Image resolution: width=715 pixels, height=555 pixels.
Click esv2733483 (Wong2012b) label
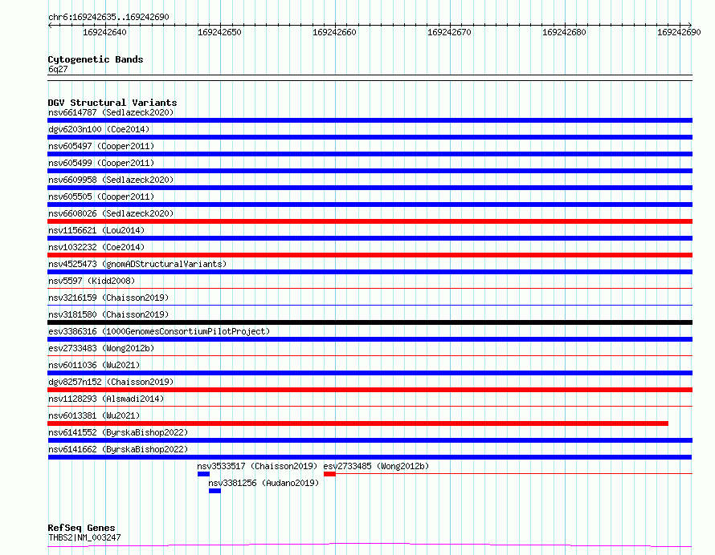(x=101, y=348)
